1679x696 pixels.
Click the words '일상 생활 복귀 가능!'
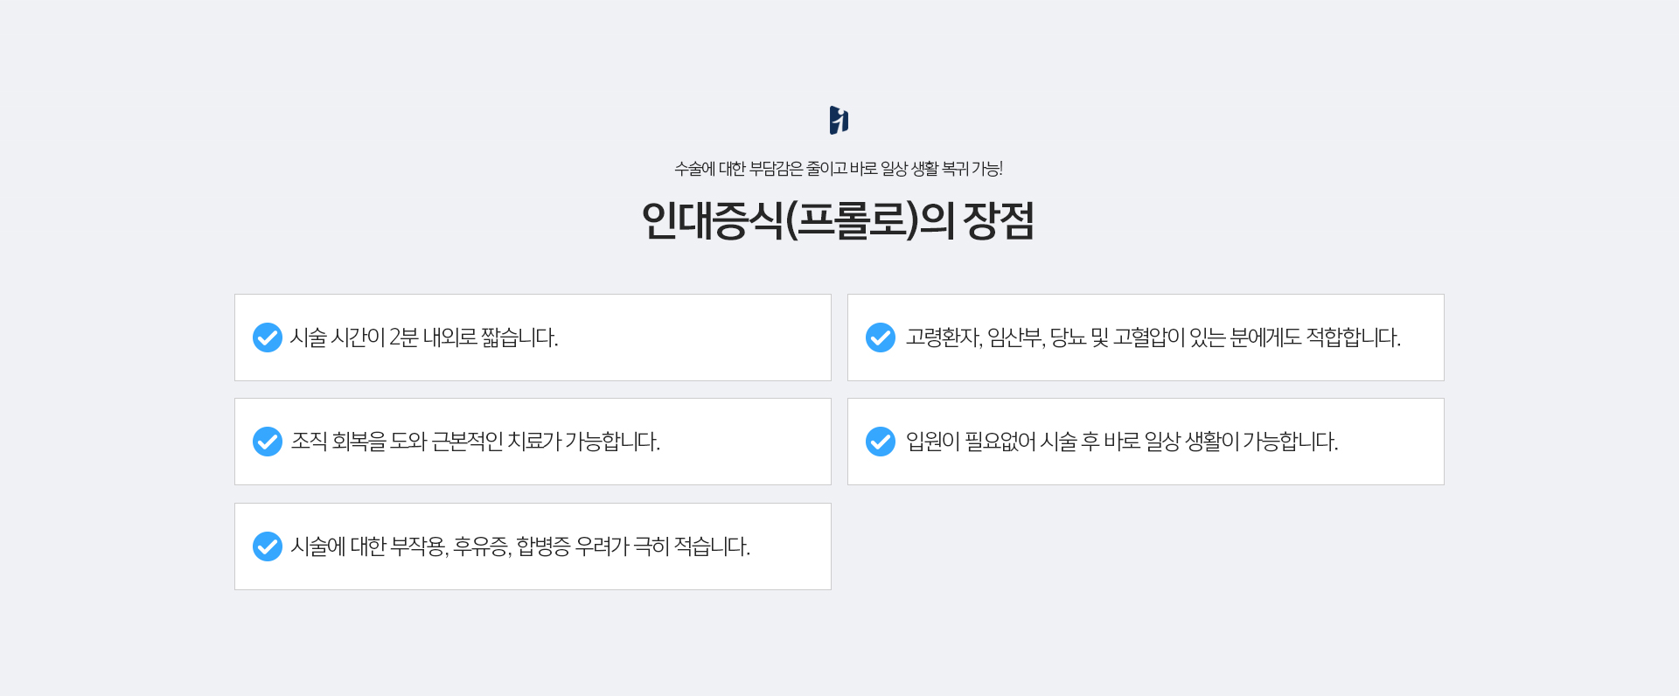pos(941,169)
